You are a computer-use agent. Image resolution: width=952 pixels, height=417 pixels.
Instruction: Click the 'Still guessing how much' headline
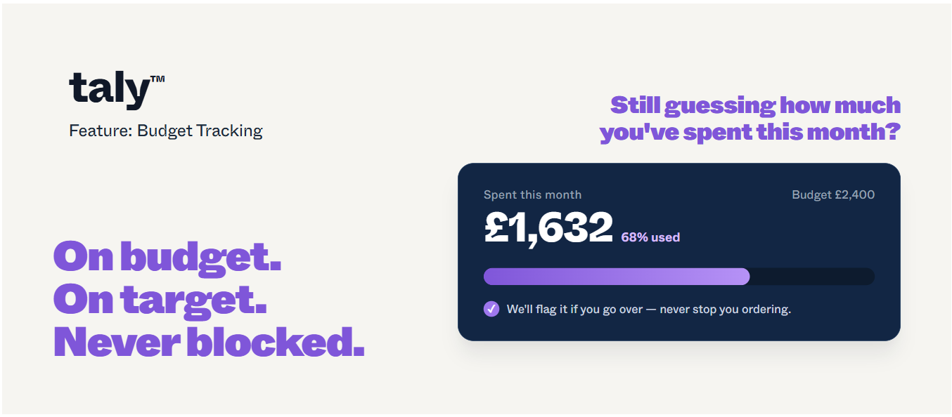(x=755, y=105)
